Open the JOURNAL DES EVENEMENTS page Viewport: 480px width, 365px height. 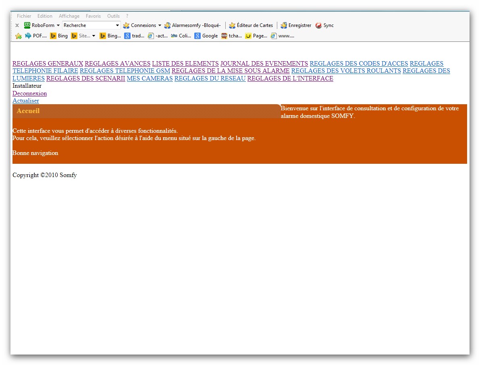264,64
